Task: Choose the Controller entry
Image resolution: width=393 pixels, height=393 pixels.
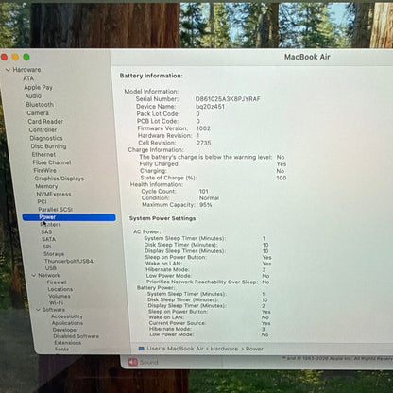Action: [x=43, y=129]
